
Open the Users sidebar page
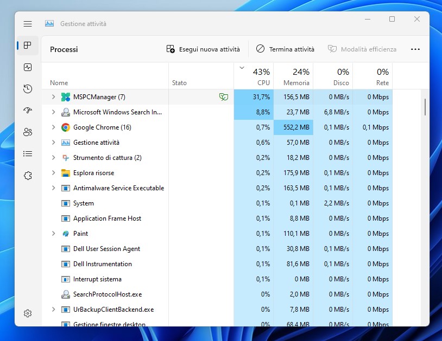click(x=28, y=132)
